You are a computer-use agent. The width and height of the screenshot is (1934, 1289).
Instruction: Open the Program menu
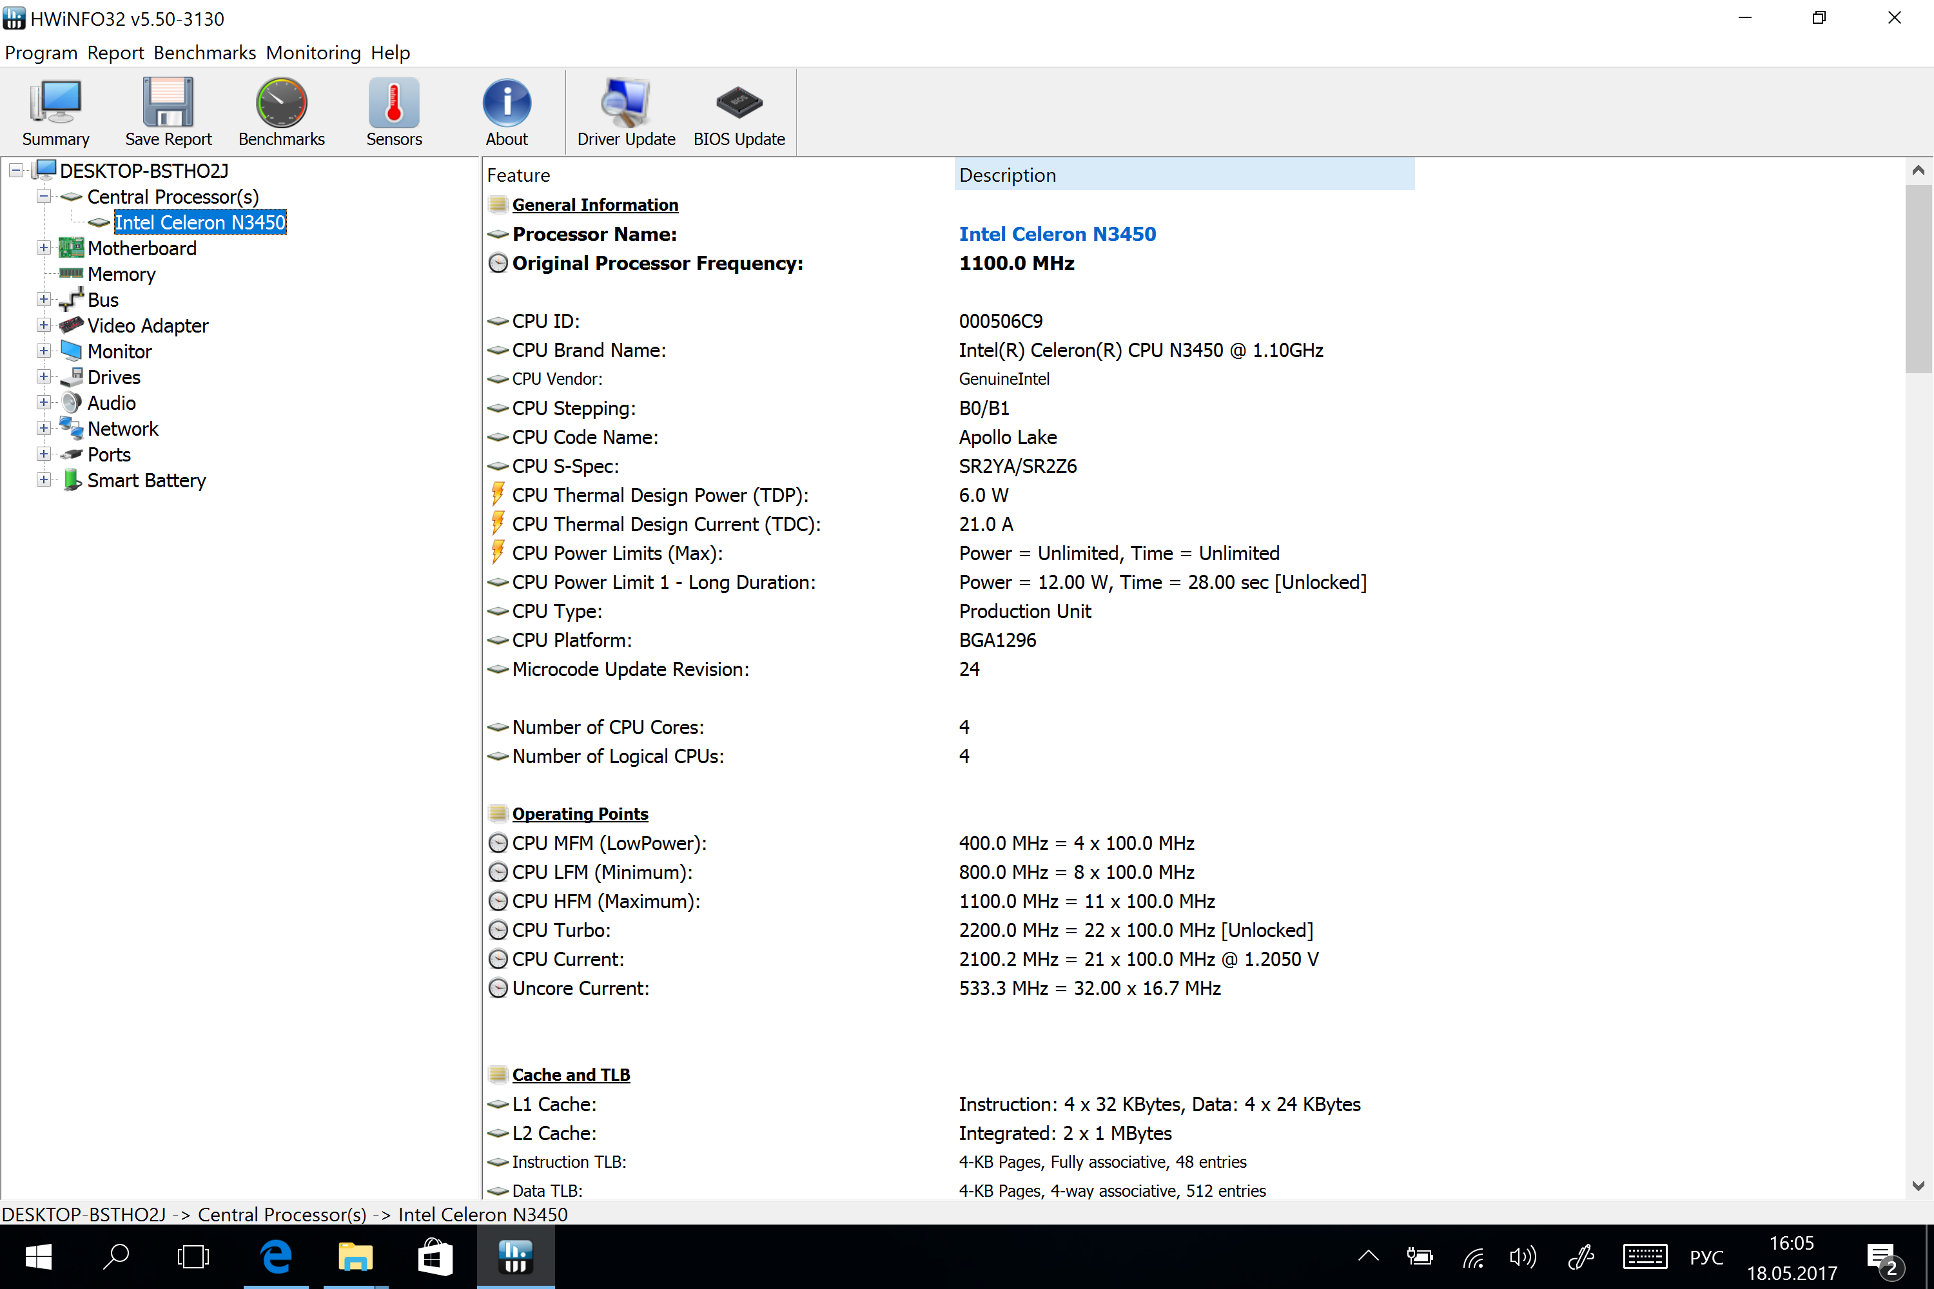[x=41, y=53]
